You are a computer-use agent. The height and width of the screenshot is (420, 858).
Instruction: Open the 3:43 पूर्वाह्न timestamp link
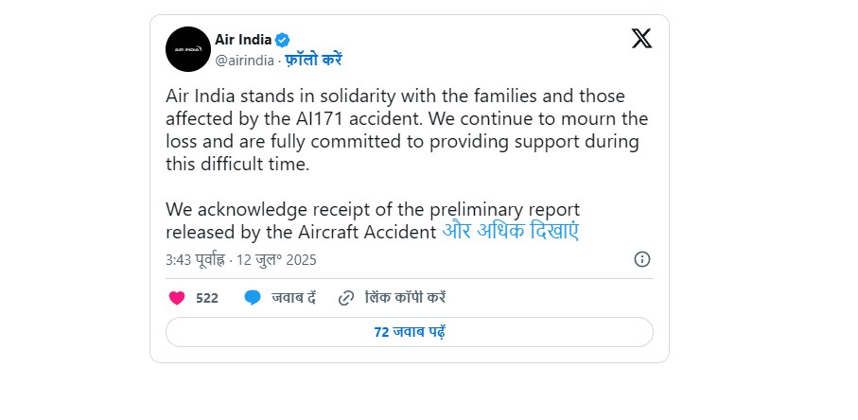point(195,259)
